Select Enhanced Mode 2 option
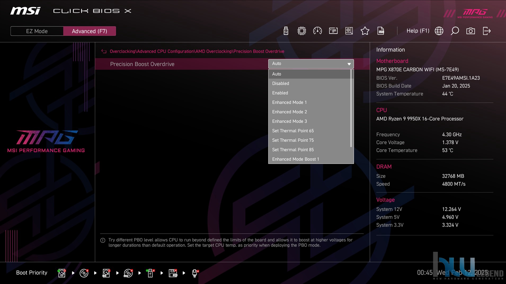 pos(309,112)
